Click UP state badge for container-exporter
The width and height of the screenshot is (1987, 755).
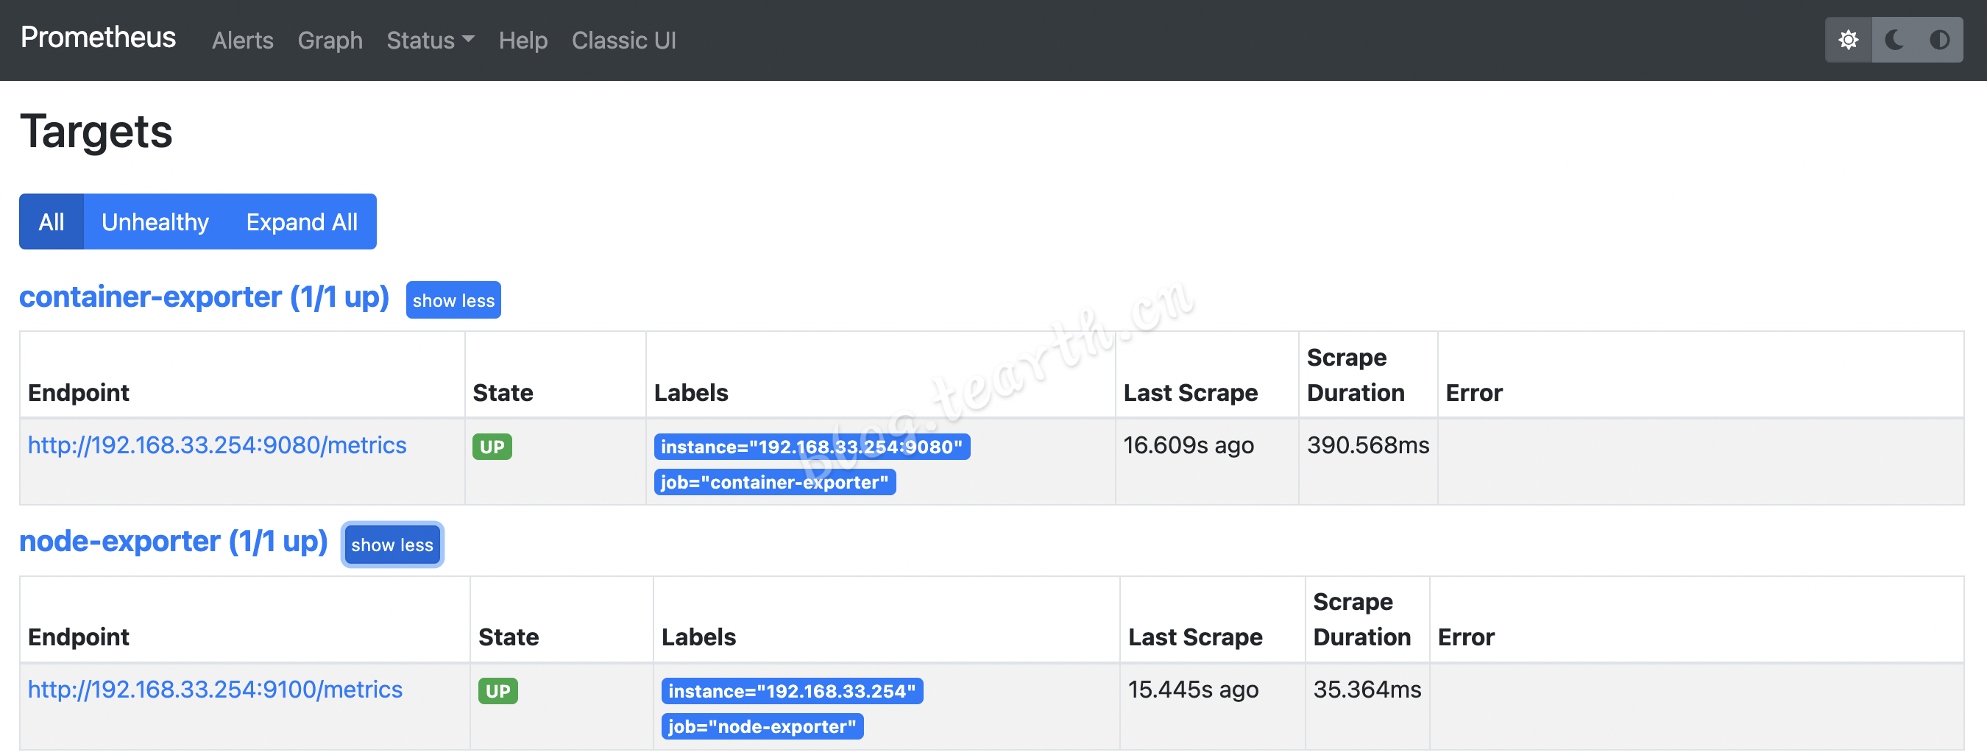(x=492, y=447)
